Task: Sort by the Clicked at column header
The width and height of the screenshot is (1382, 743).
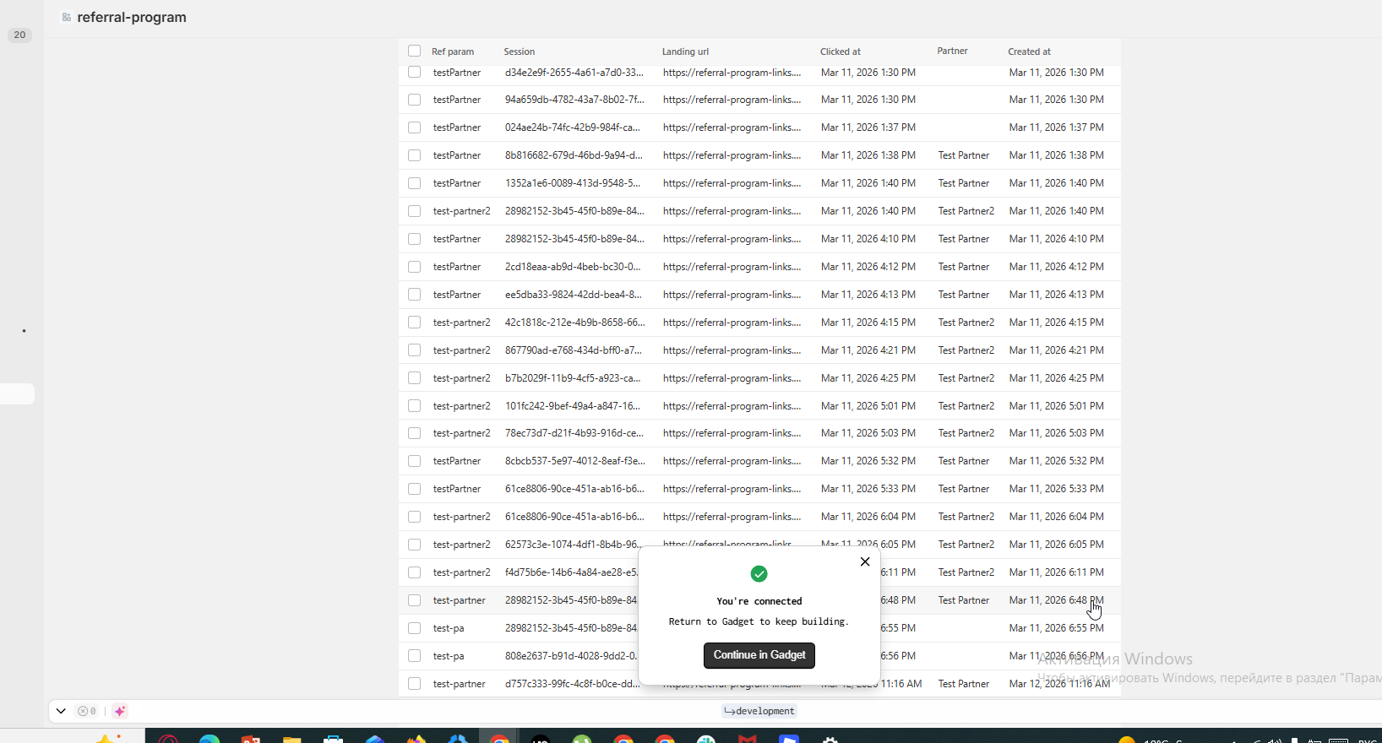Action: [x=841, y=52]
